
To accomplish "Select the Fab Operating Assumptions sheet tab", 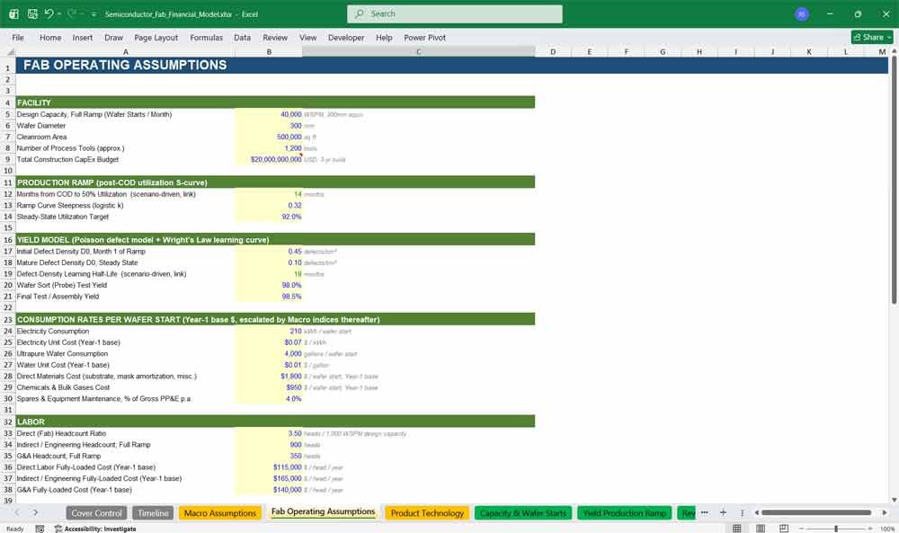I will (x=323, y=511).
